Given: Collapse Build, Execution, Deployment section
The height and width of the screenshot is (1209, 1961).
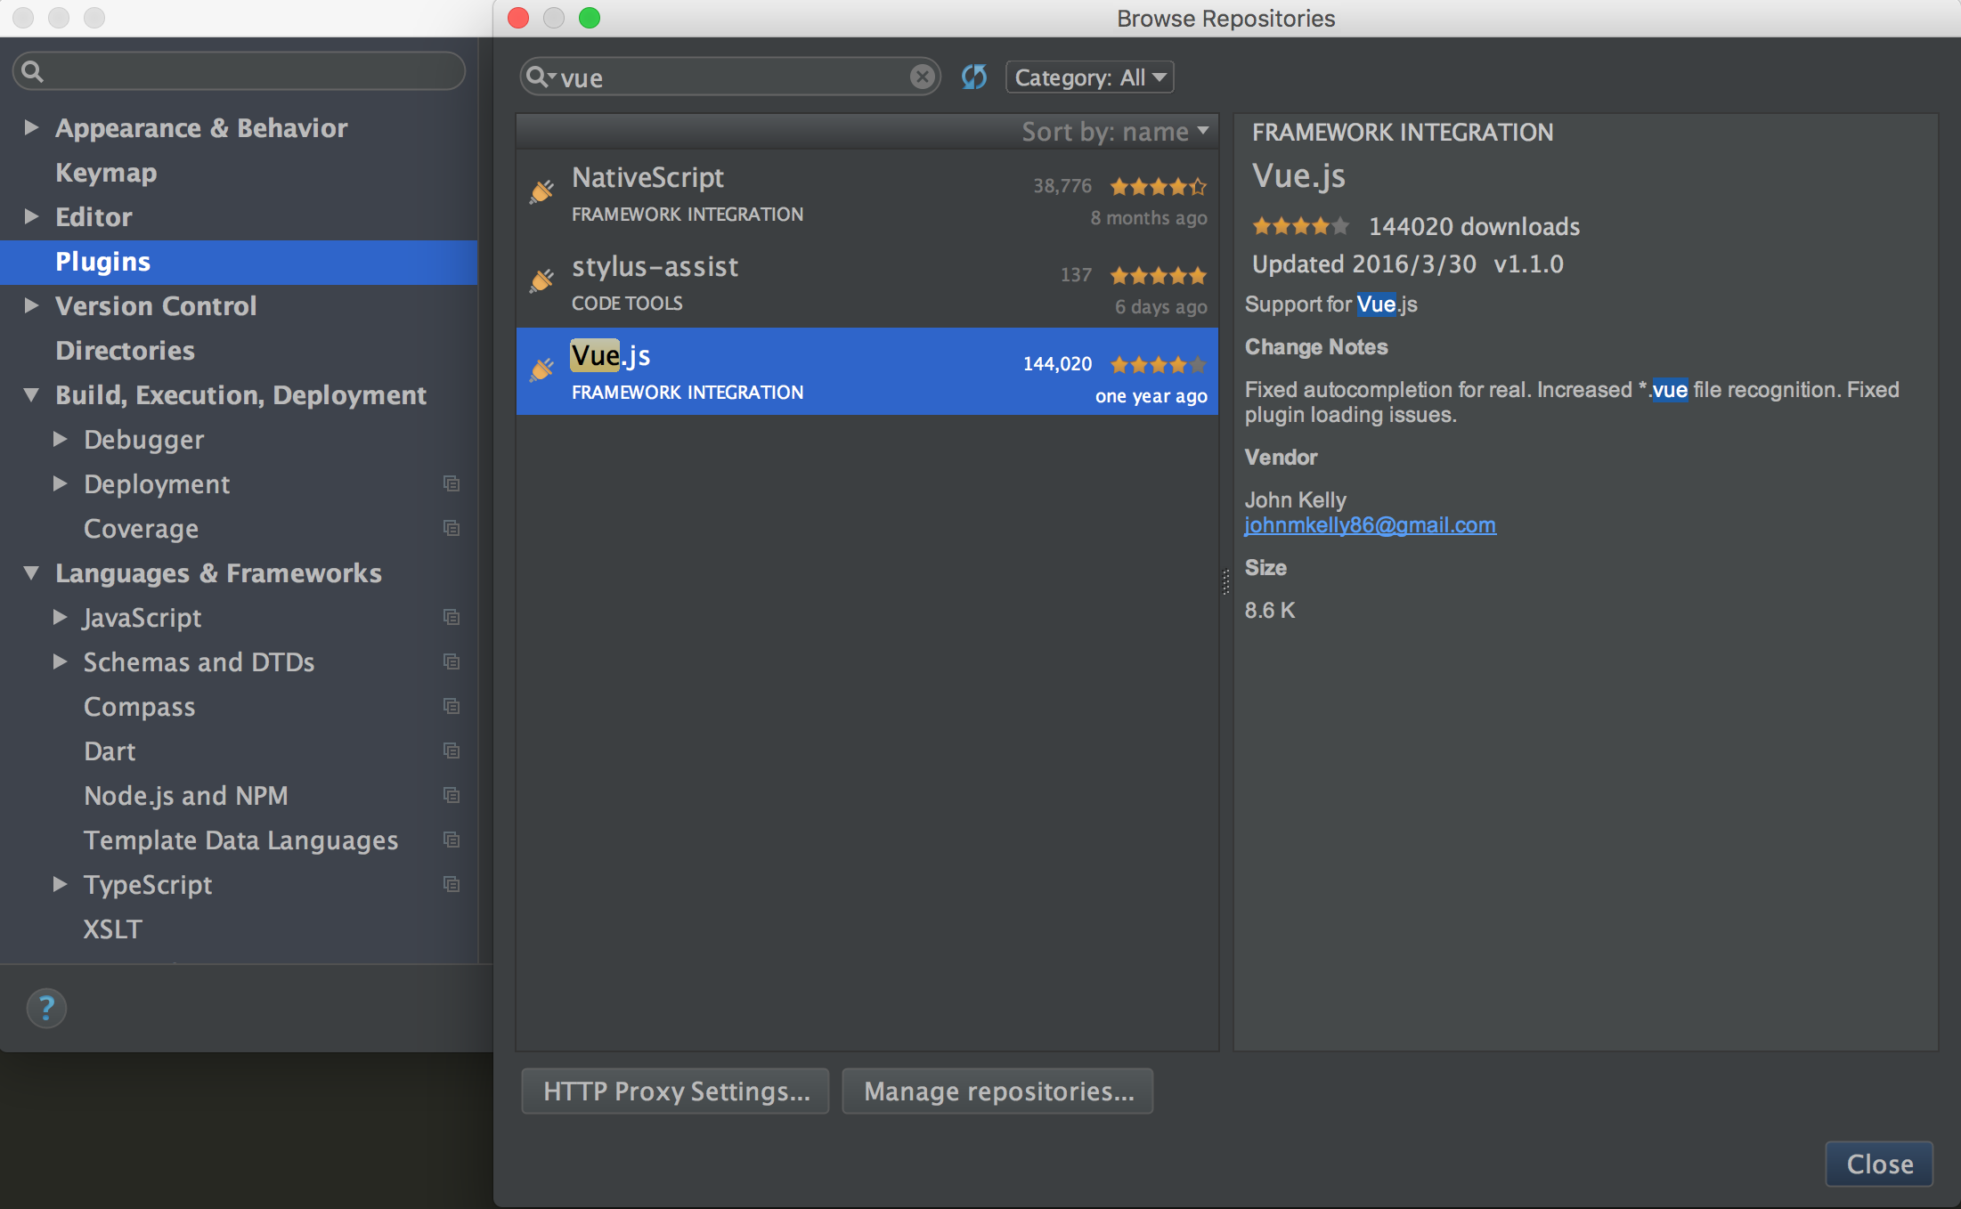Looking at the screenshot, I should 31,394.
